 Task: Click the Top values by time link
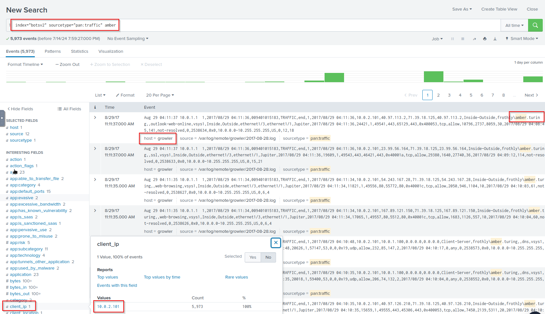(x=162, y=277)
